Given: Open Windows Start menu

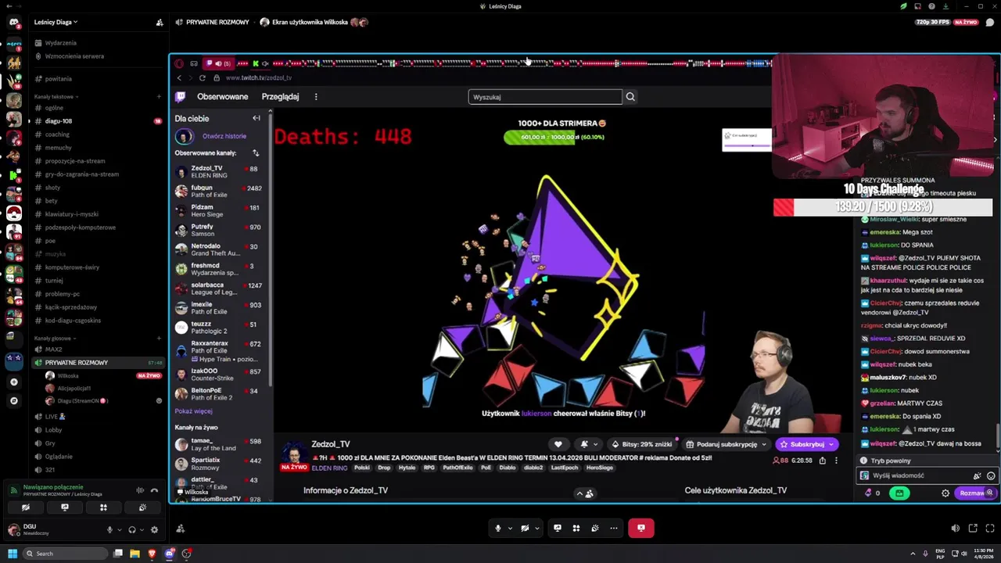Looking at the screenshot, I should 13,554.
